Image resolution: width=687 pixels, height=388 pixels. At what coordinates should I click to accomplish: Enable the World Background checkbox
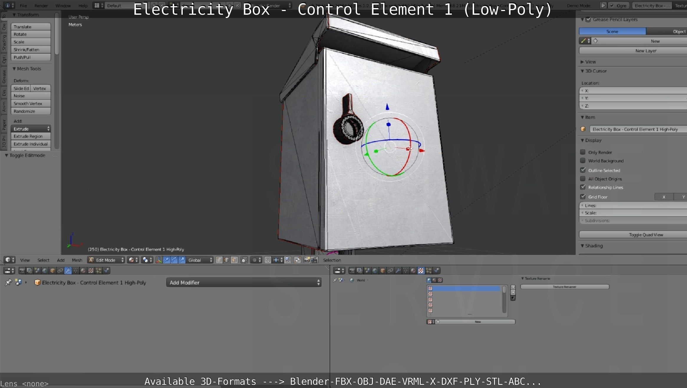click(583, 161)
